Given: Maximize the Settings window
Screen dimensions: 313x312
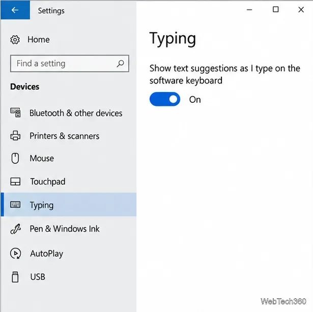Looking at the screenshot, I should click(x=275, y=9).
